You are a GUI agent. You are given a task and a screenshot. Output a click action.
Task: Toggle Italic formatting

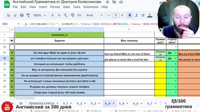[136, 15]
